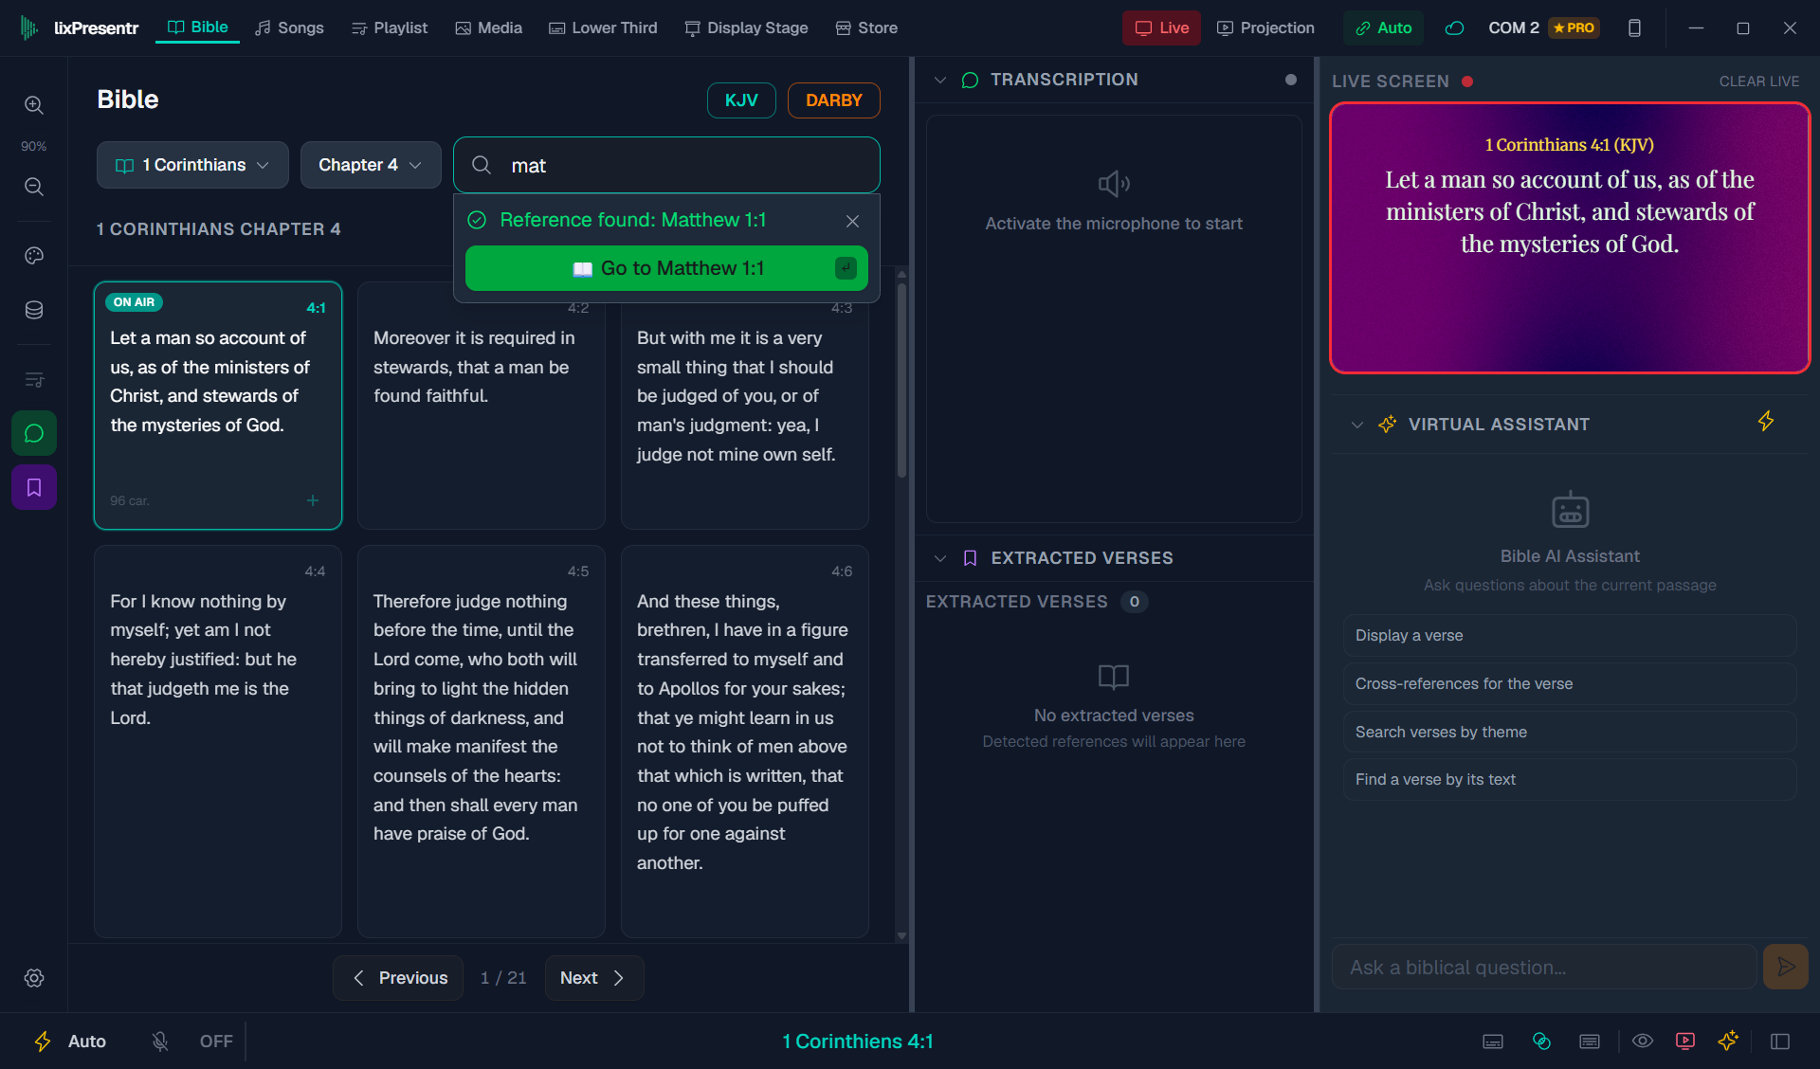Open the Playlist tab

pyautogui.click(x=390, y=28)
